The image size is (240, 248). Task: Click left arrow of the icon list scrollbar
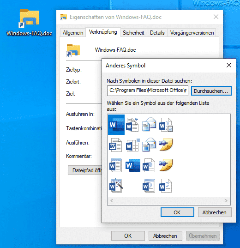tap(112, 201)
